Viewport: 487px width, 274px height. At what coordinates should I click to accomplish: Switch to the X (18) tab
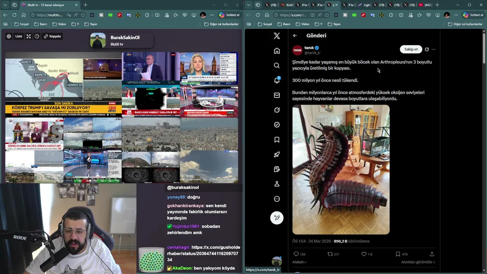pyautogui.click(x=271, y=5)
